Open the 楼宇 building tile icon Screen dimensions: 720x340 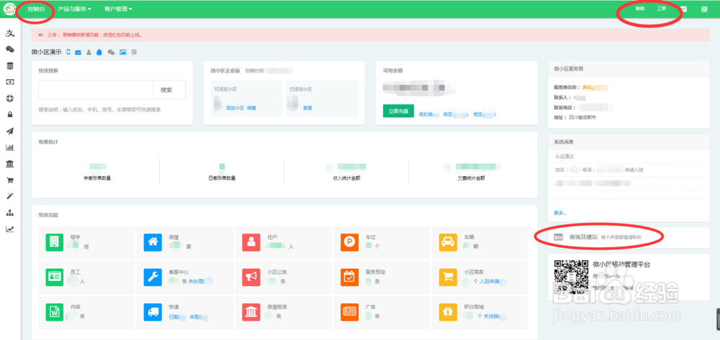point(54,242)
